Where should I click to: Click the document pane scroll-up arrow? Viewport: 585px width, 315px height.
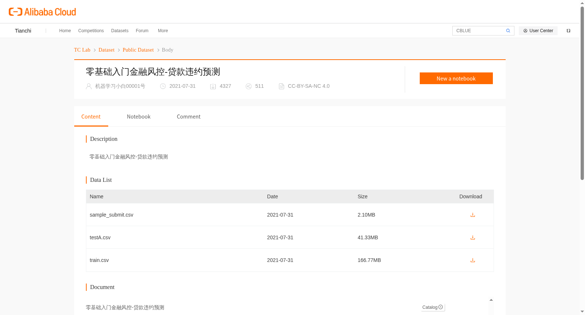[x=491, y=300]
